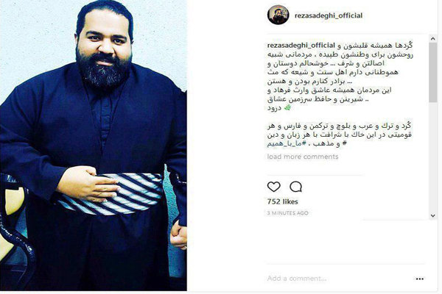Open the 3 minutes ago timestamp link
Image resolution: width=442 pixels, height=294 pixels.
click(x=288, y=213)
